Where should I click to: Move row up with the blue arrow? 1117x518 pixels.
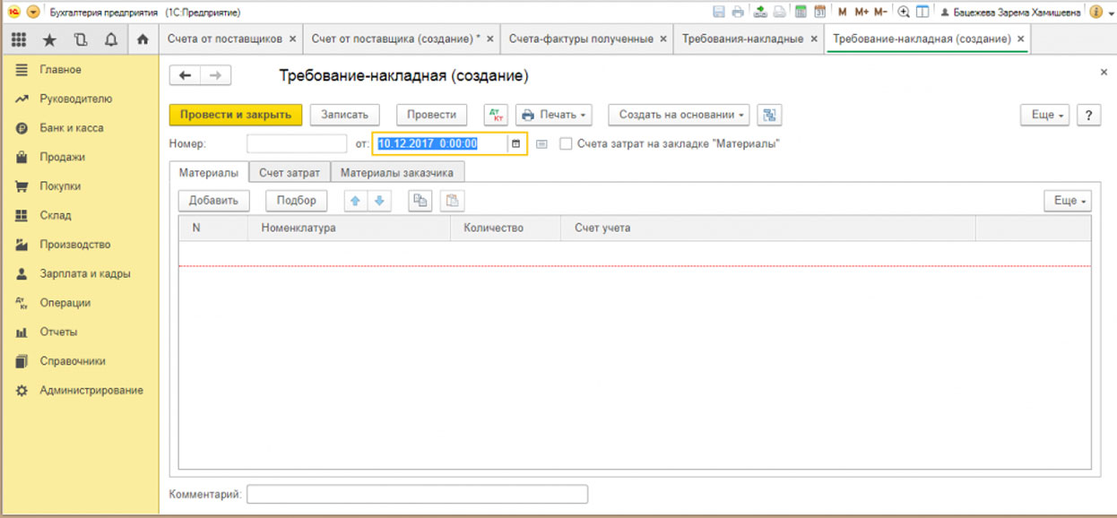[356, 201]
